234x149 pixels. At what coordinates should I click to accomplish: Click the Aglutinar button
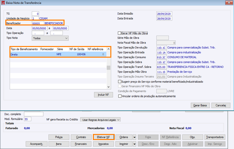193,144
